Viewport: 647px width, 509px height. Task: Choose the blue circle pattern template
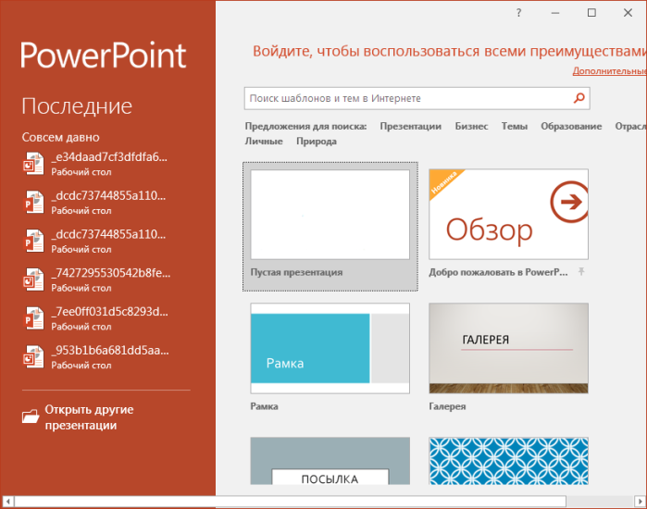[x=508, y=461]
